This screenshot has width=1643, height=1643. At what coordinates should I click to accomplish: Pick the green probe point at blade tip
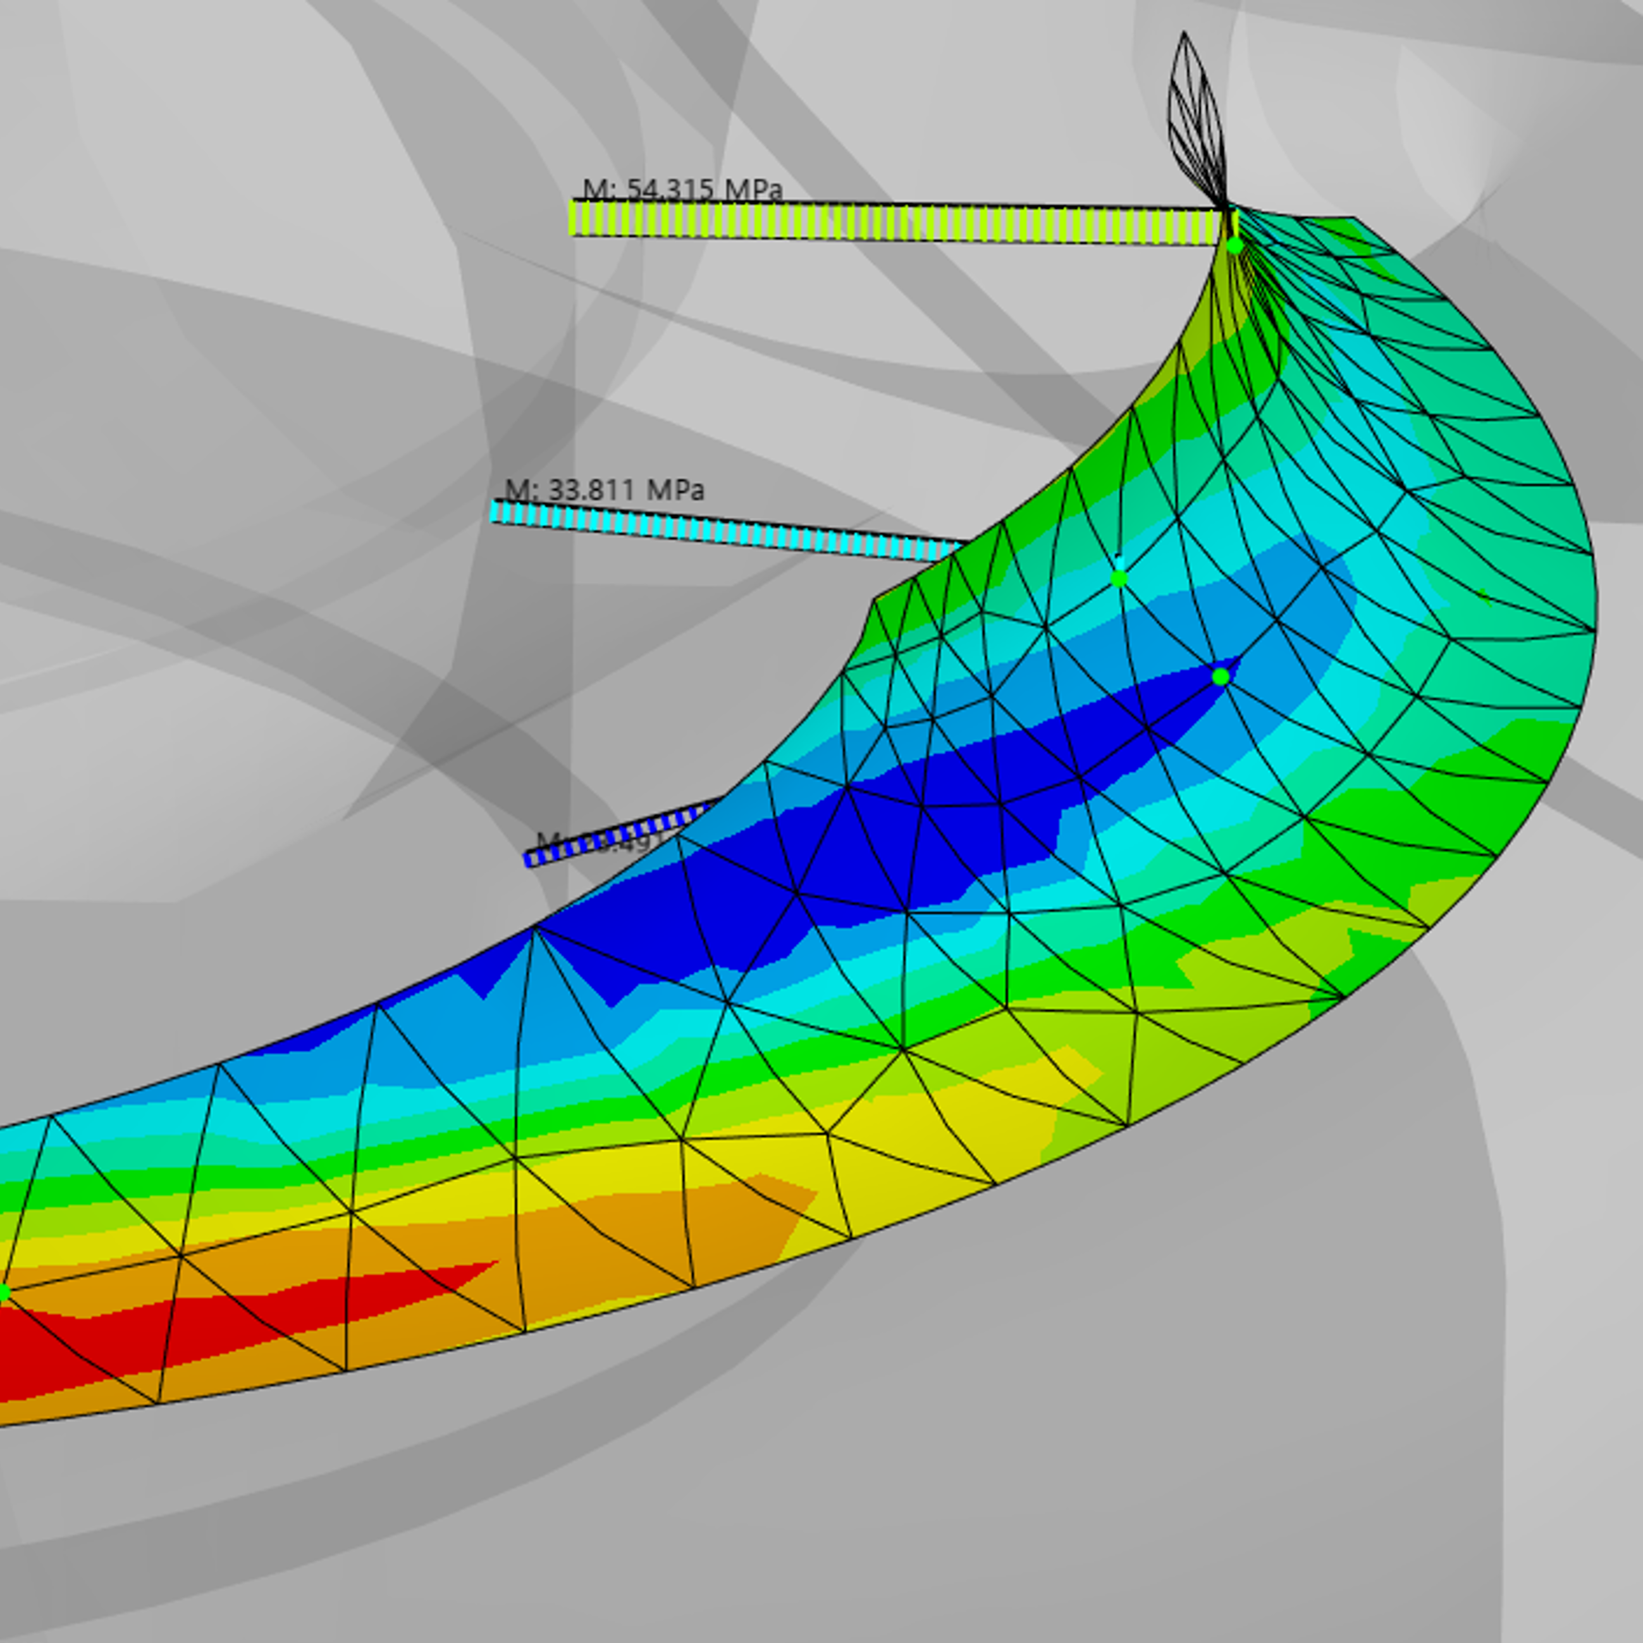[1235, 246]
